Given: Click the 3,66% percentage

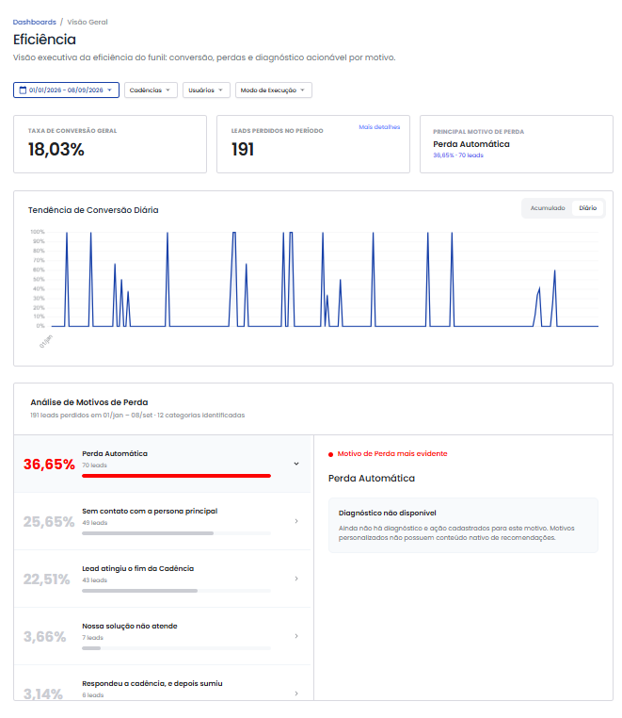Looking at the screenshot, I should (45, 636).
